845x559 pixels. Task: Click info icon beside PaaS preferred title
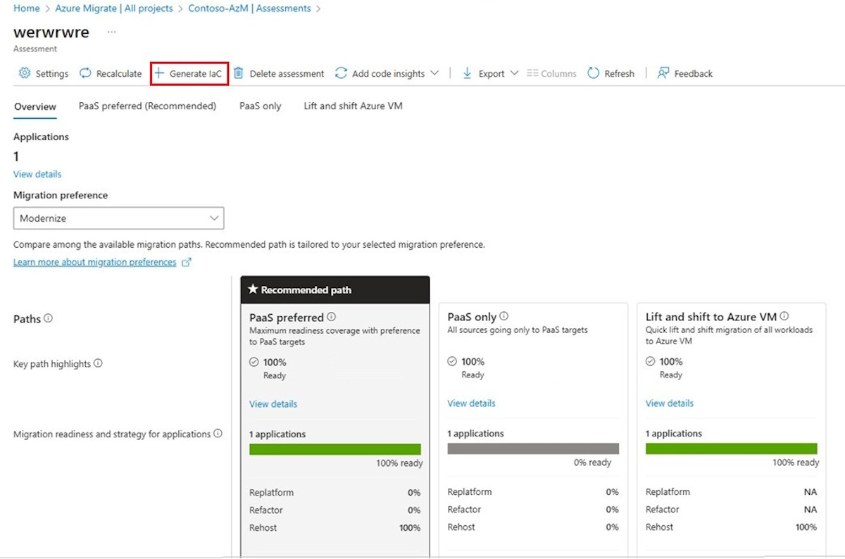click(332, 317)
